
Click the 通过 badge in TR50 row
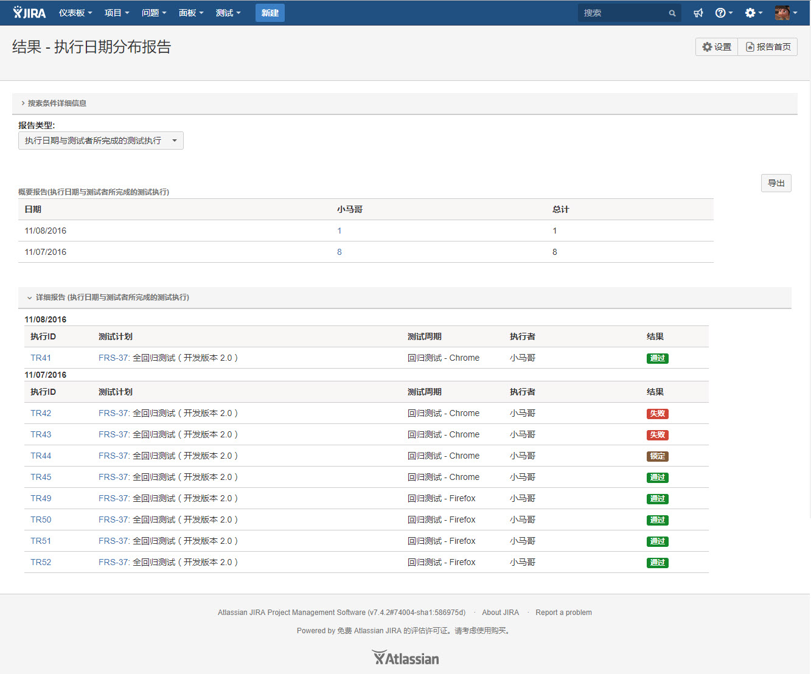point(657,520)
